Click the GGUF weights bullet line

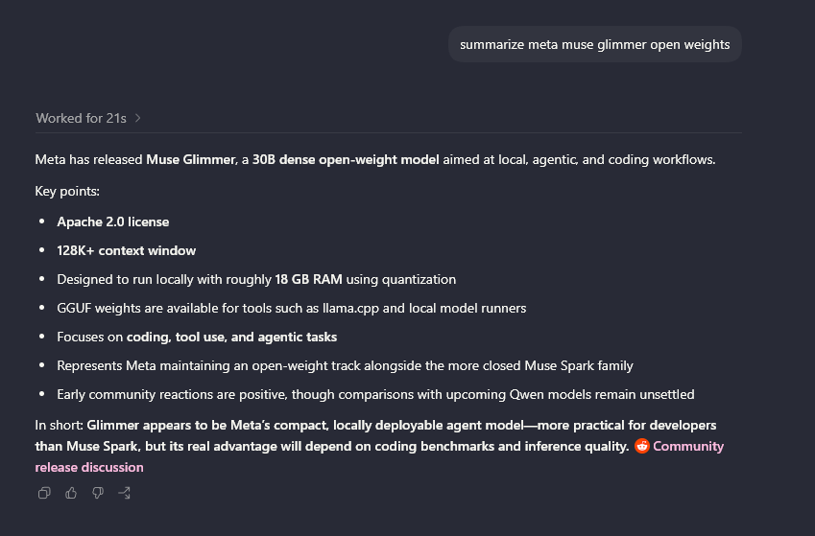click(x=292, y=308)
